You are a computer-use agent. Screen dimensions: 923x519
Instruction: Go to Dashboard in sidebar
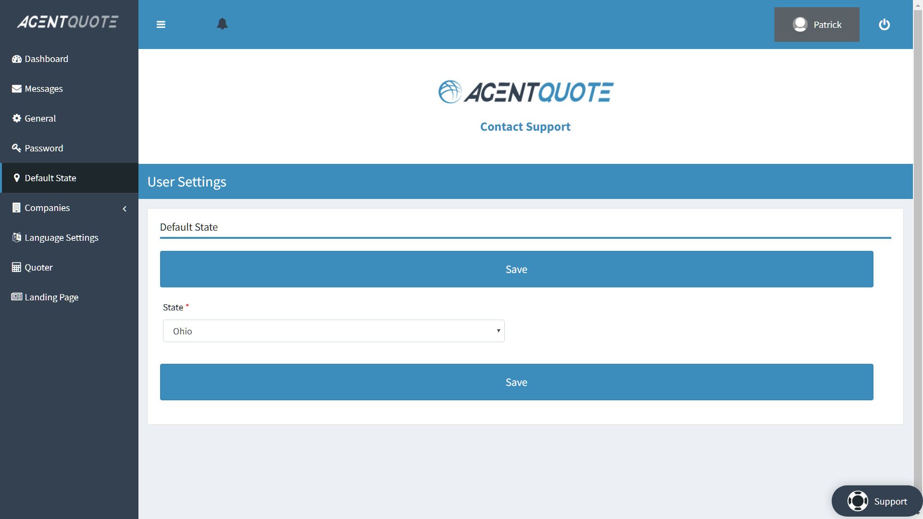(69, 59)
